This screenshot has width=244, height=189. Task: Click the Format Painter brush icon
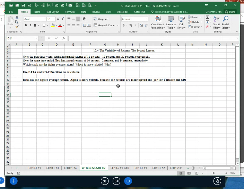pos(17,27)
